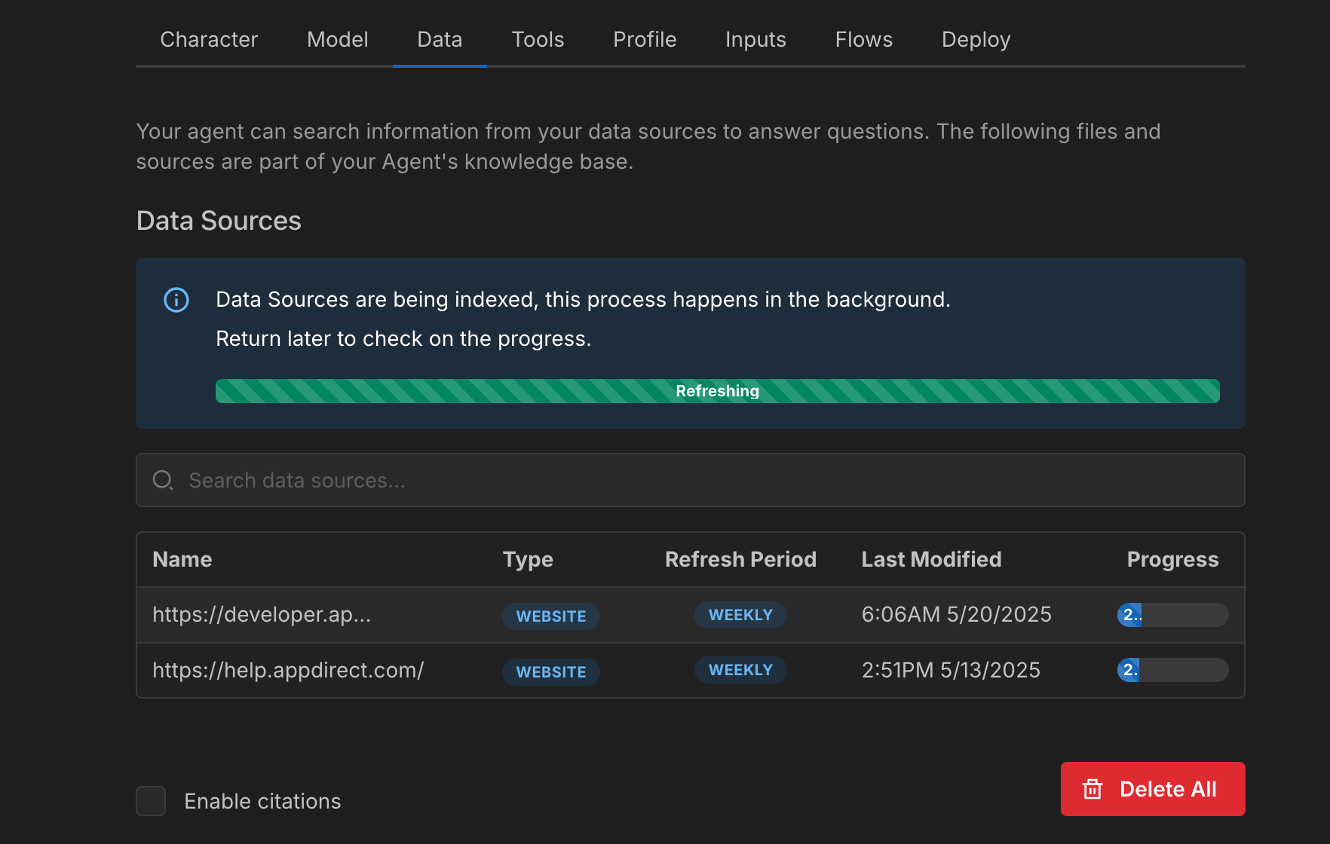Click WEBSITE badge for help.appdirect.com row
The height and width of the screenshot is (844, 1330).
(x=551, y=671)
